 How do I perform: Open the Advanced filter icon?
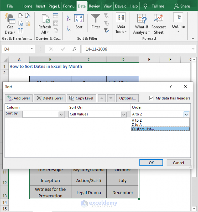point(106,31)
